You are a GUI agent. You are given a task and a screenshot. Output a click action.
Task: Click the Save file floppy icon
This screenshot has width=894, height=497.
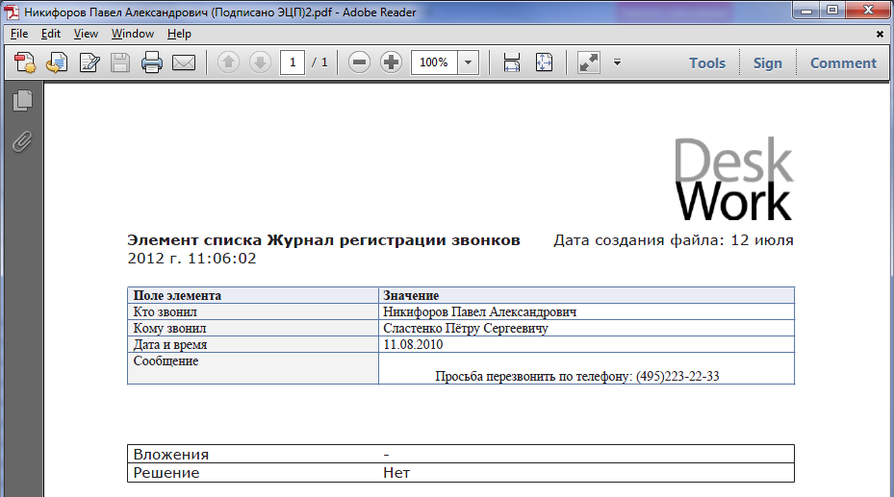click(x=119, y=62)
